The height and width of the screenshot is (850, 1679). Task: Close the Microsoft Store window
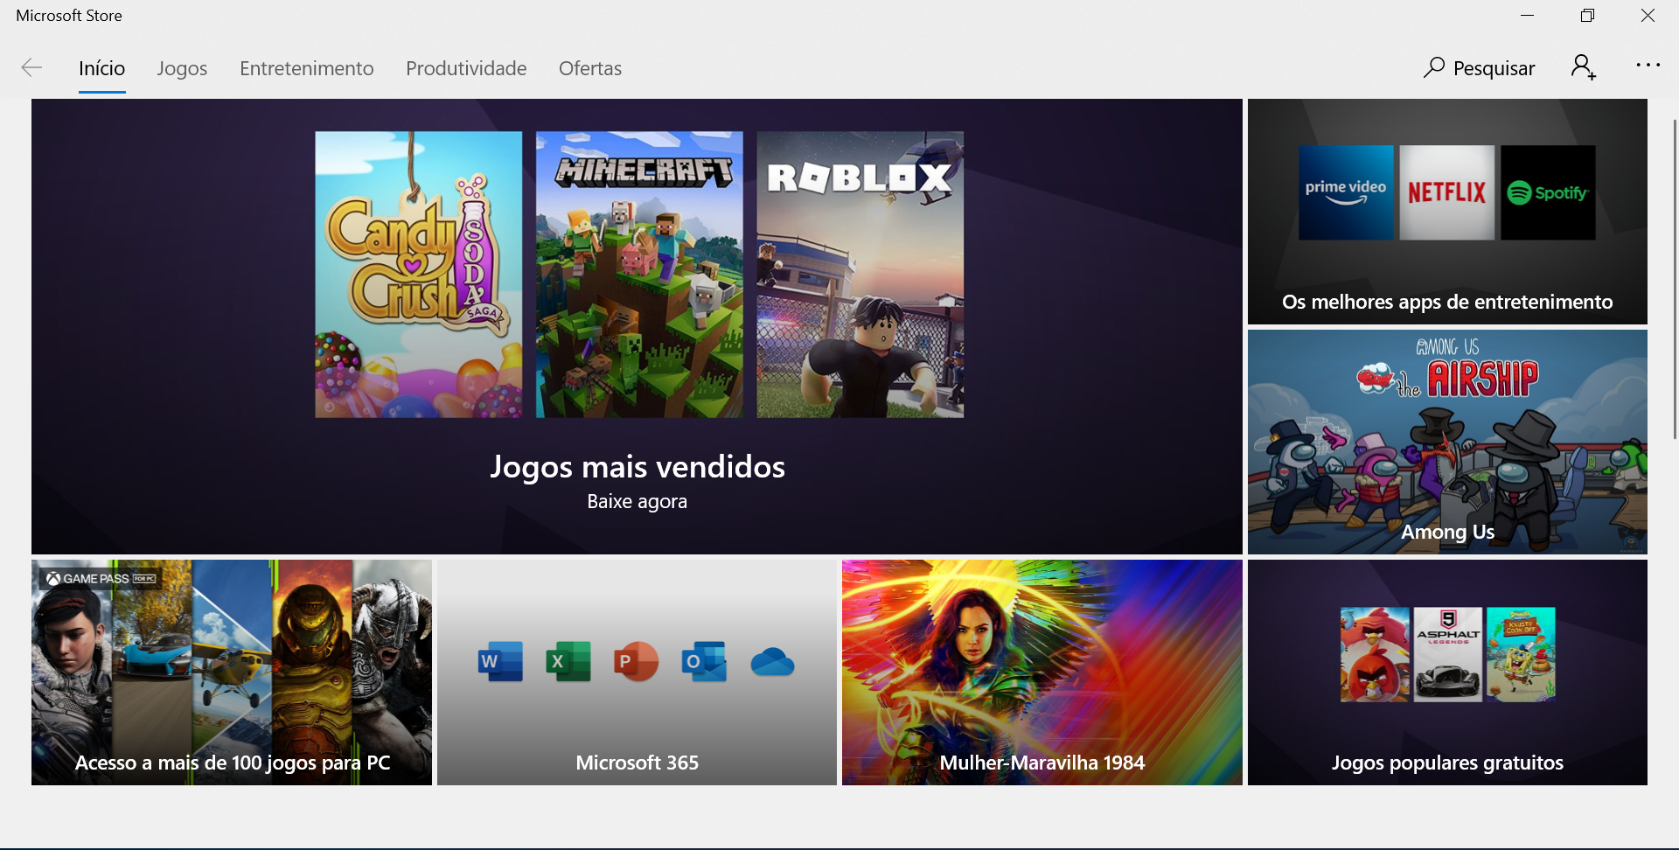(x=1648, y=16)
